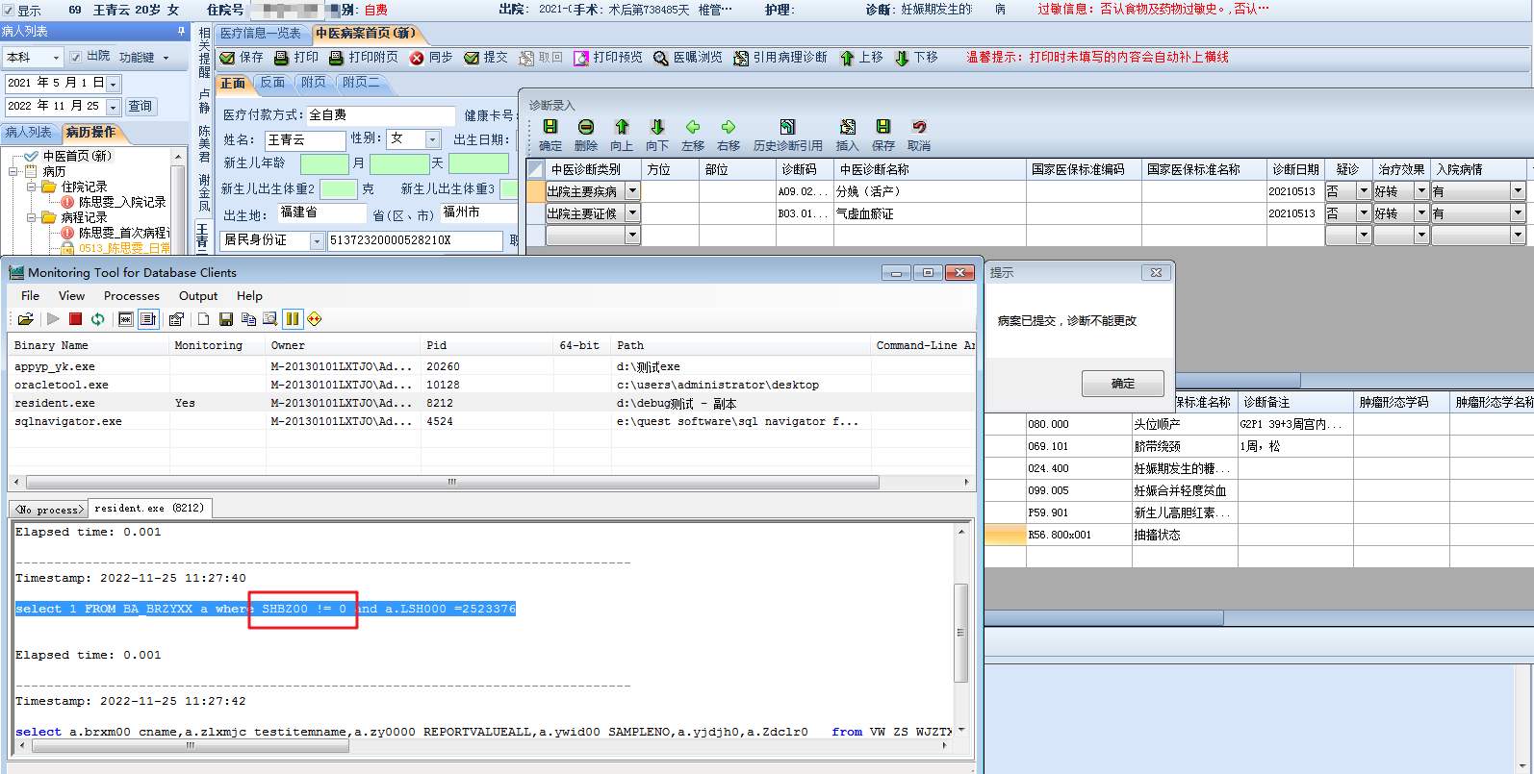
Task: Expand the 出院主要疾病 type dropdown
Action: coord(632,191)
